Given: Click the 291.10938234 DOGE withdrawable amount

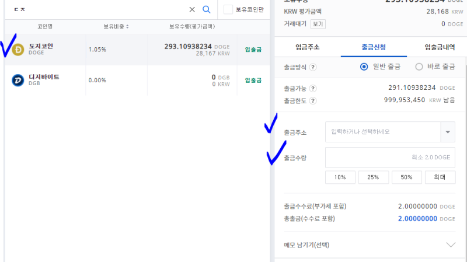Looking at the screenshot, I should 421,88.
